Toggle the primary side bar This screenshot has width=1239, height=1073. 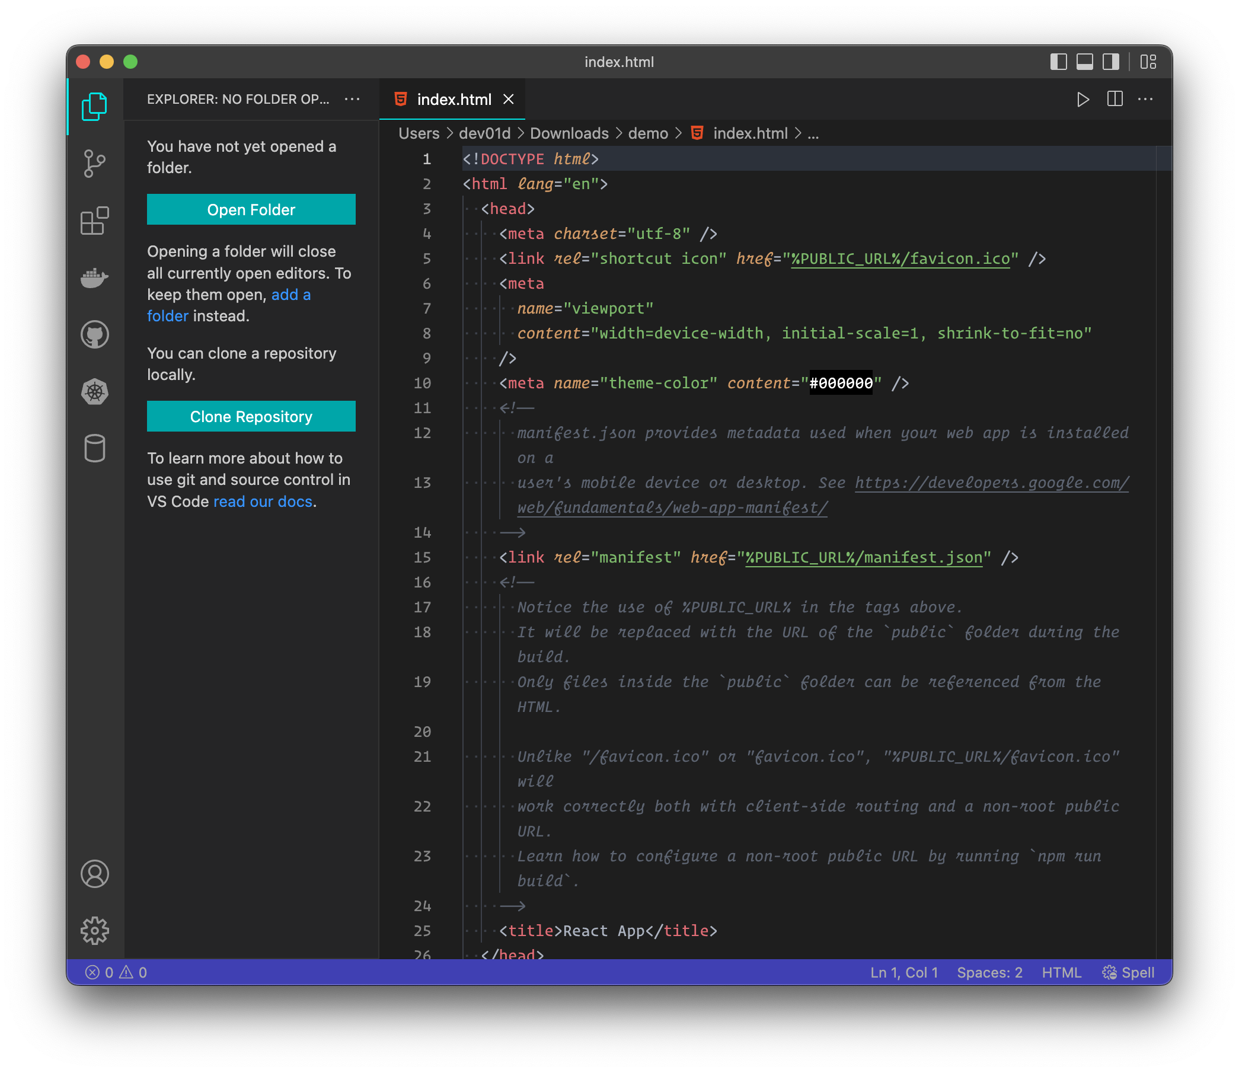point(1058,62)
